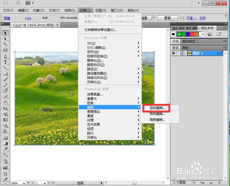Toggle lock box of 图层 1
This screenshot has width=230, height=186.
tap(178, 53)
